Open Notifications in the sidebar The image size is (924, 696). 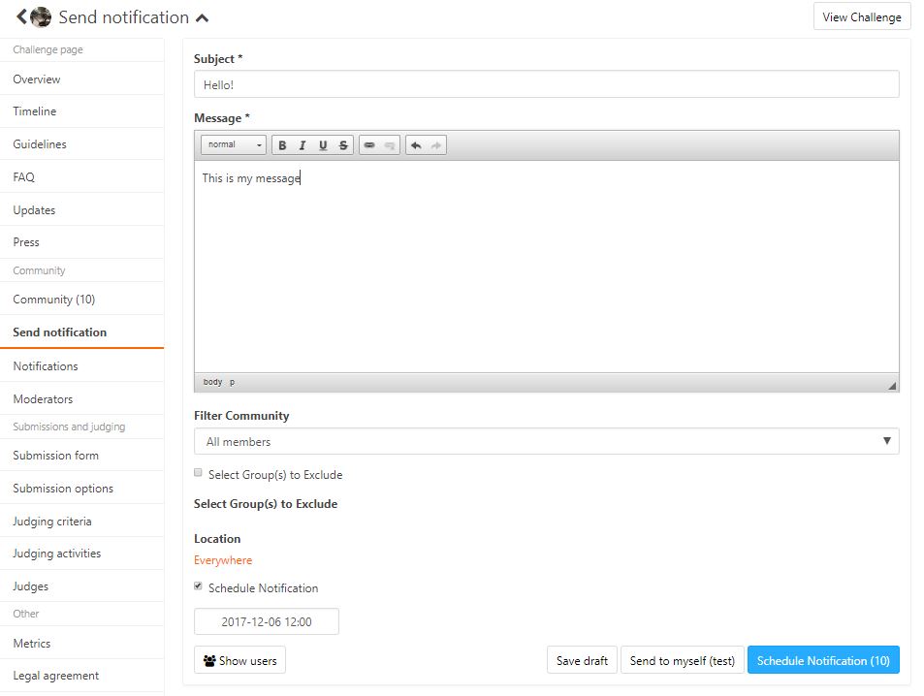[x=81, y=366]
